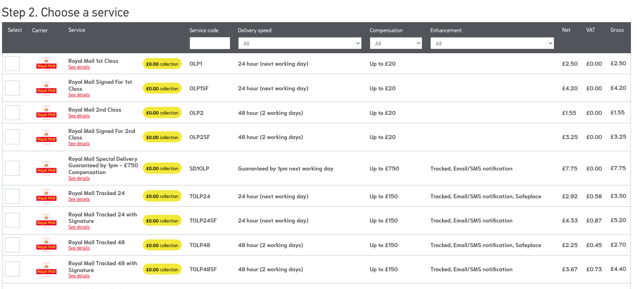
Task: Check the Tracked 48 with Signature box
Action: pos(13,269)
